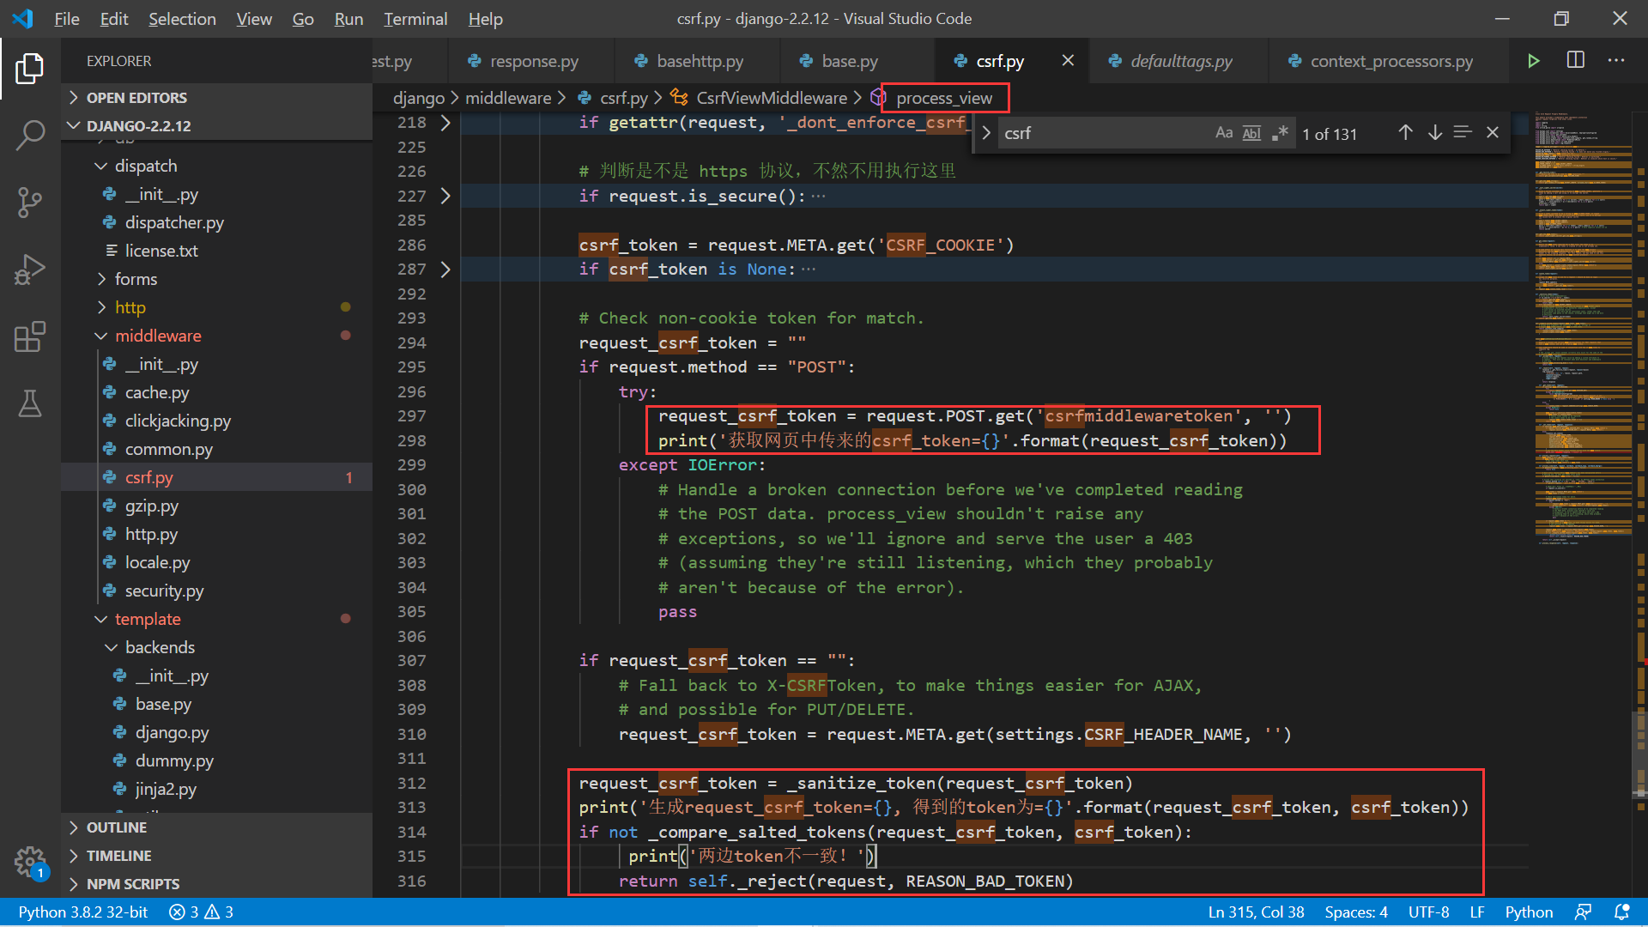
Task: Unfold code at line 287
Action: (x=445, y=270)
